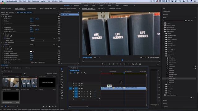
Task: Toggle Linked Selection in timeline
Action: (78, 73)
